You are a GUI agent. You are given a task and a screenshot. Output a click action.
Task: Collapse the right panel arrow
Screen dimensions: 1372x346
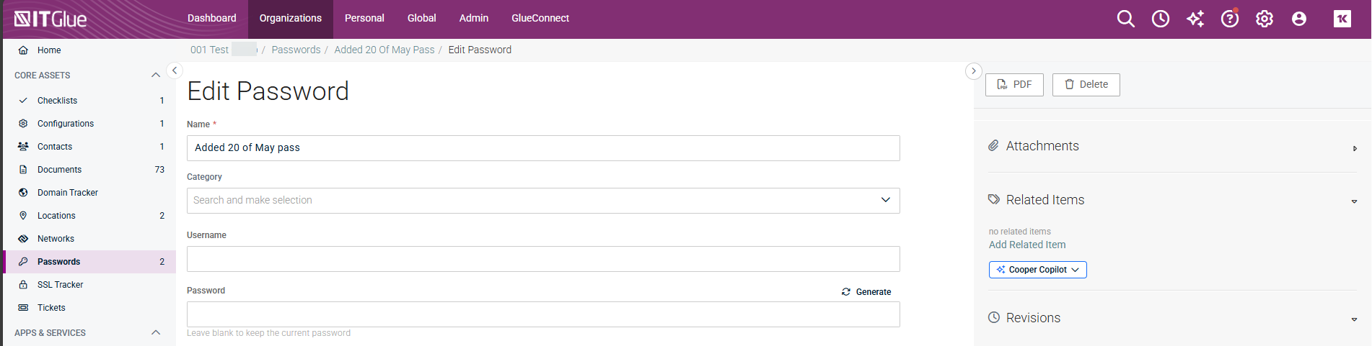973,70
